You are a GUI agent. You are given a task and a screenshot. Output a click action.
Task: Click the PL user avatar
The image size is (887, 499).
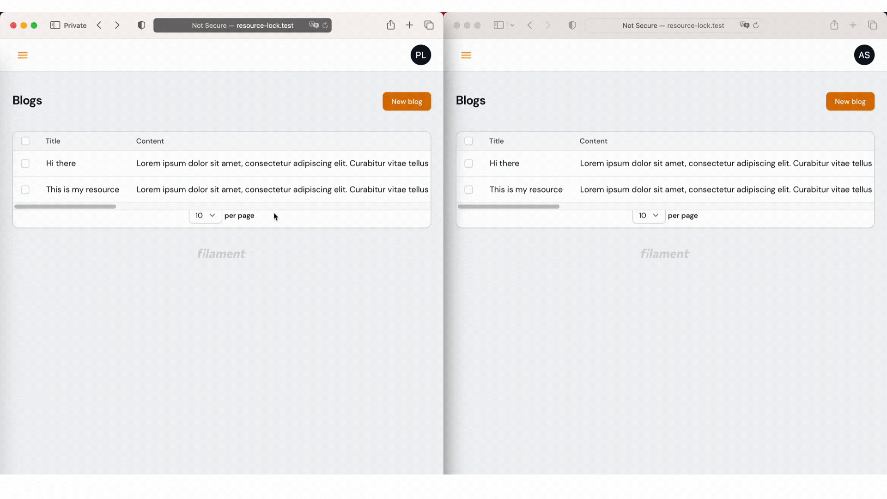pos(420,55)
